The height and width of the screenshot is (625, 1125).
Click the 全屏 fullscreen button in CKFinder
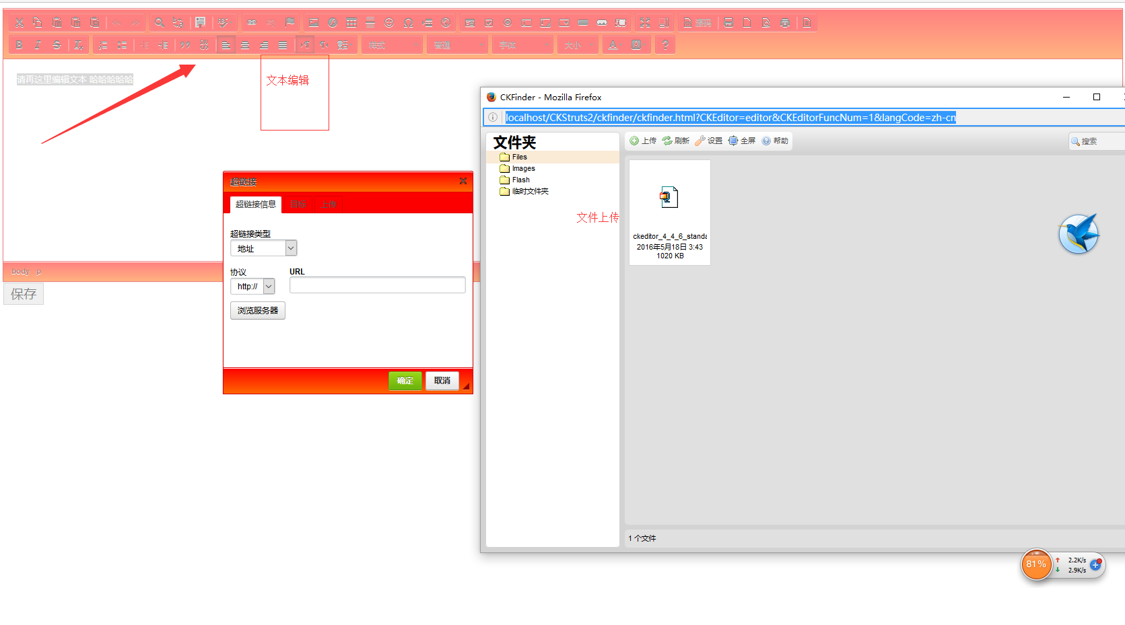tap(742, 141)
